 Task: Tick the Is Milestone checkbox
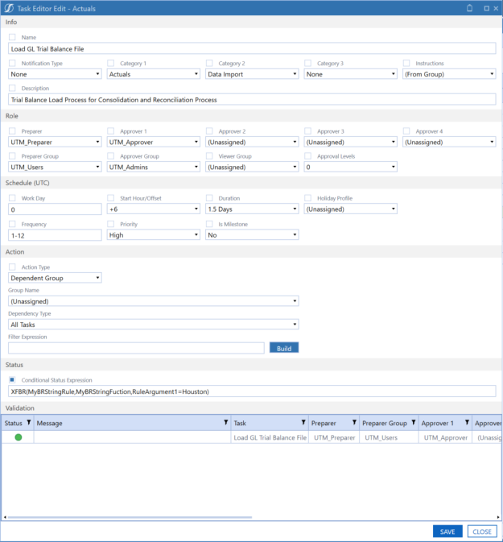[x=210, y=224]
